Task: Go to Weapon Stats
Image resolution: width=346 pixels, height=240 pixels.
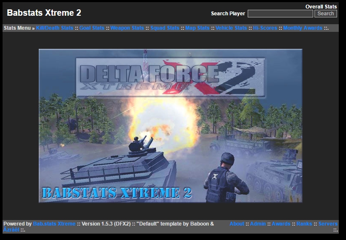Action: pyautogui.click(x=127, y=28)
